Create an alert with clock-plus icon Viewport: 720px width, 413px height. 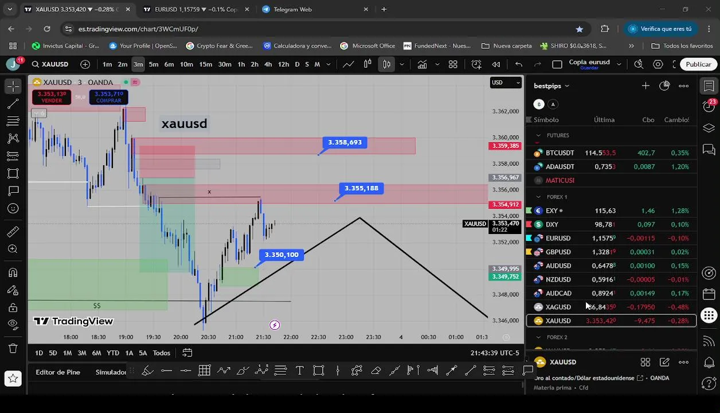pos(476,64)
